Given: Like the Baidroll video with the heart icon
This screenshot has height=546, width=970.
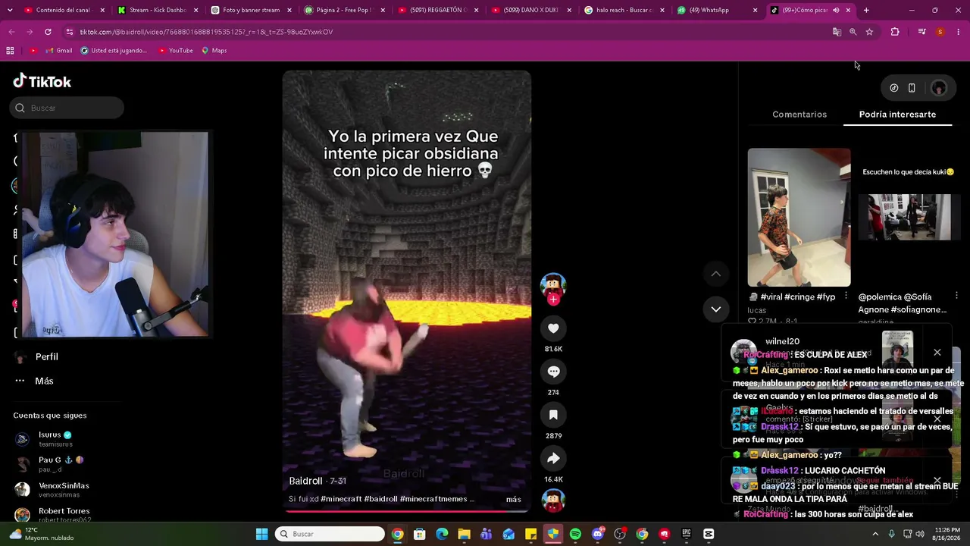Looking at the screenshot, I should pyautogui.click(x=553, y=328).
